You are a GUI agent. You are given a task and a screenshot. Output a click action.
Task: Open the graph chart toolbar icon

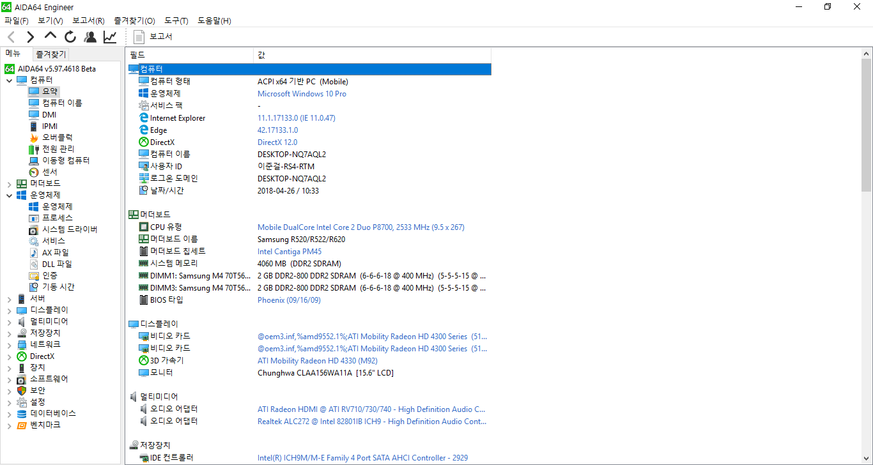[x=110, y=37]
